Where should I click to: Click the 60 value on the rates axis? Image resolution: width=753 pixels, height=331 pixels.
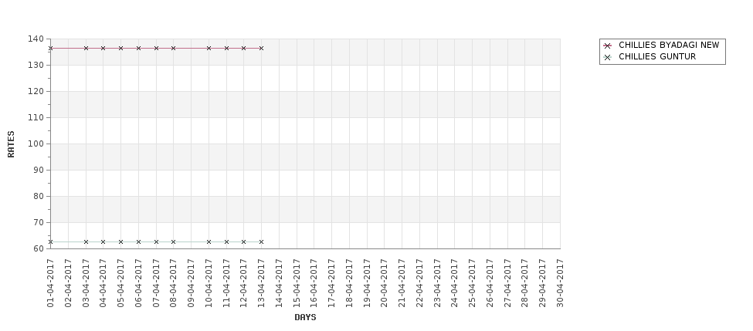37,248
